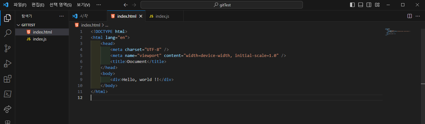Screen dimensions: 425x124
Task: Close the index.html tab
Action: pos(141,16)
